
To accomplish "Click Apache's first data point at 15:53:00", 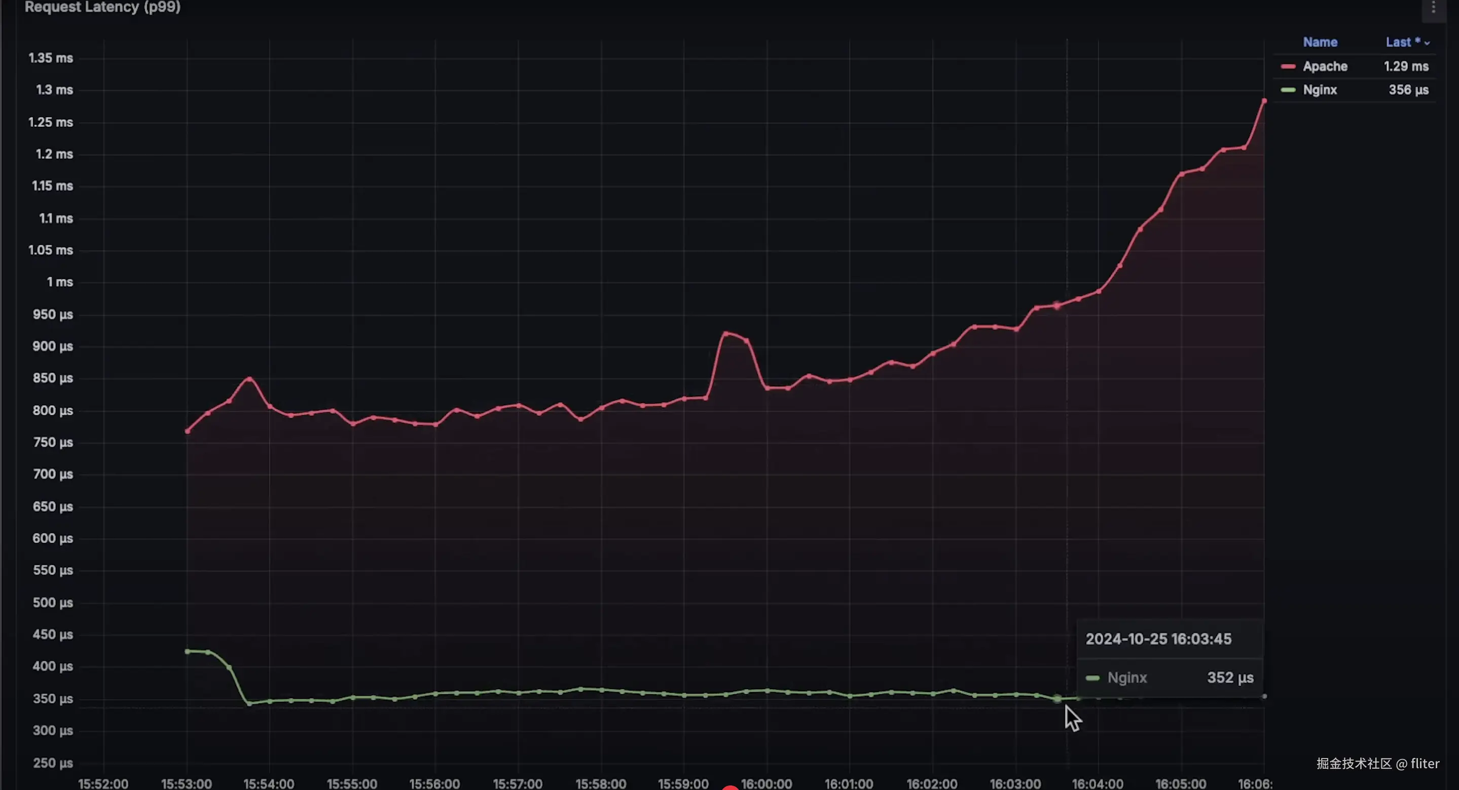I will coord(188,432).
